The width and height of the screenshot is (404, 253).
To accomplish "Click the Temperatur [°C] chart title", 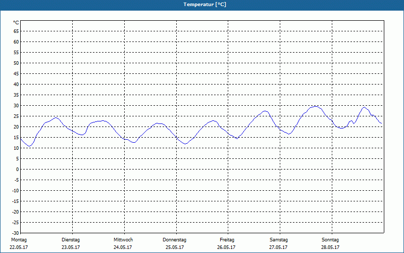I will 205,5.
